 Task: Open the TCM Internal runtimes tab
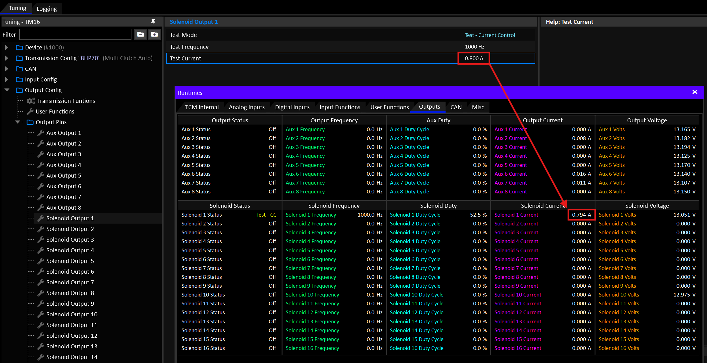coord(202,107)
